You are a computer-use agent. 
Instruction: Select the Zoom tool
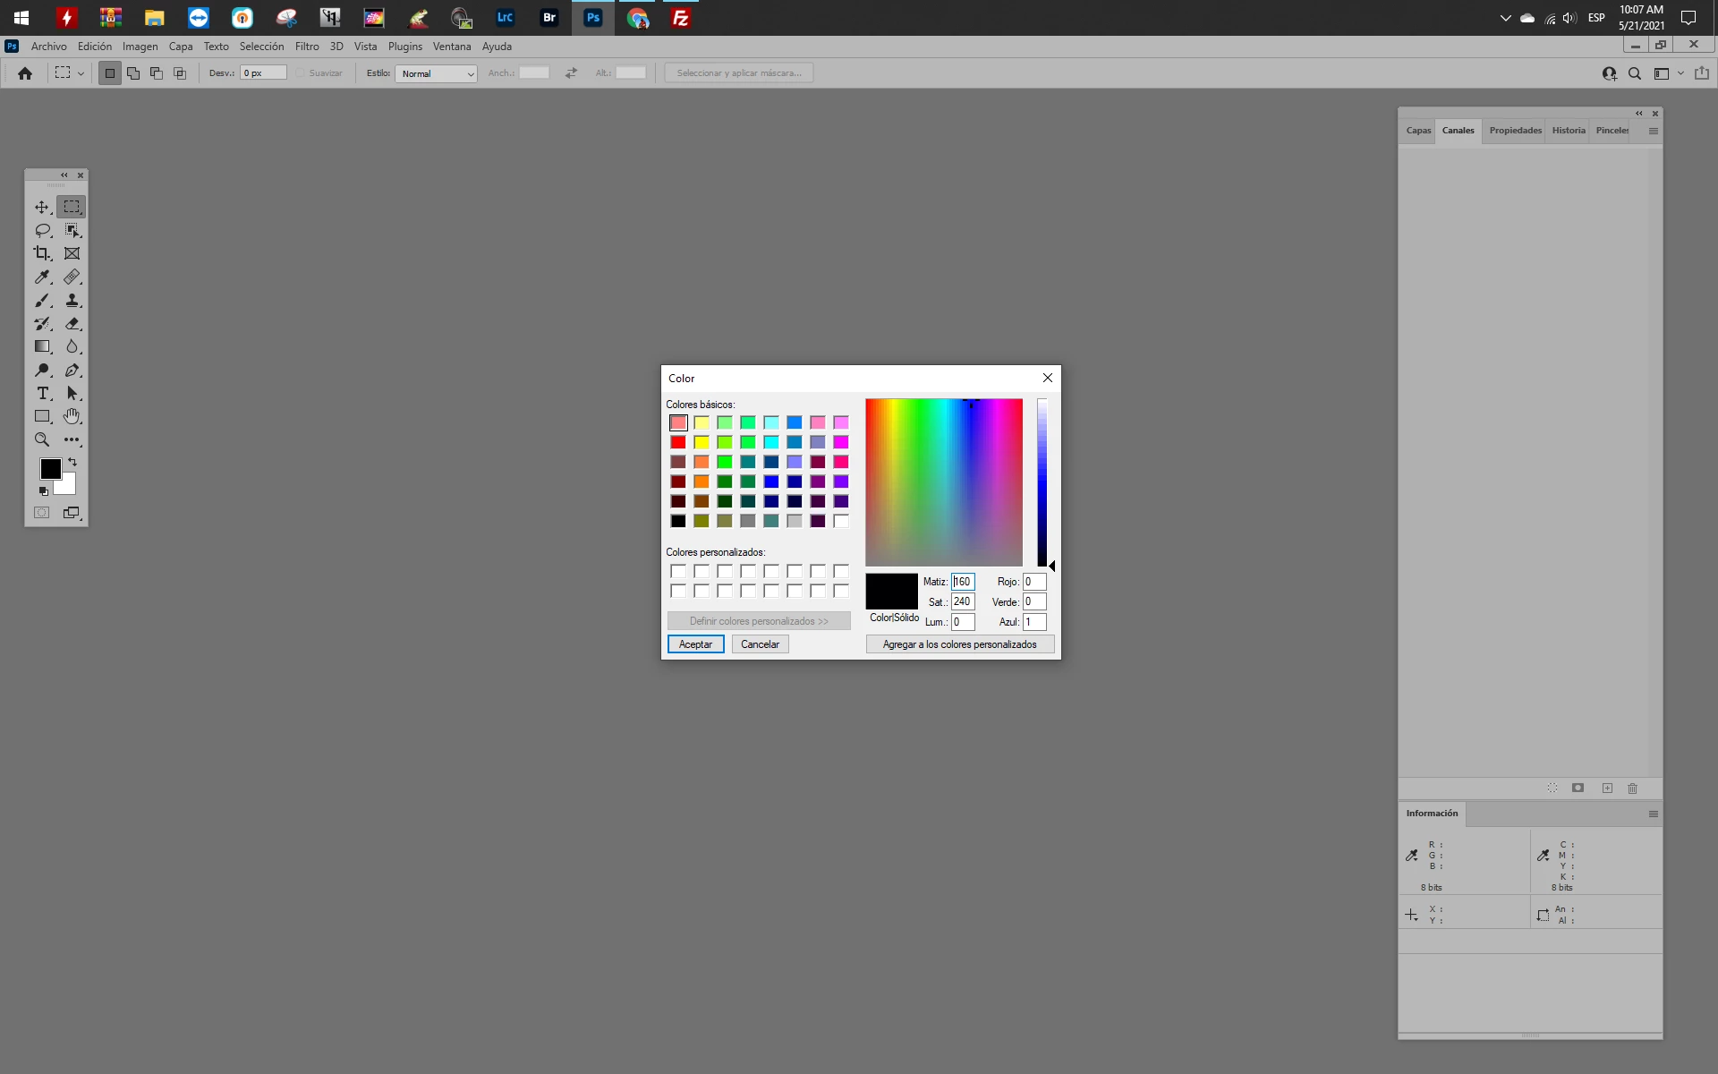pyautogui.click(x=42, y=439)
